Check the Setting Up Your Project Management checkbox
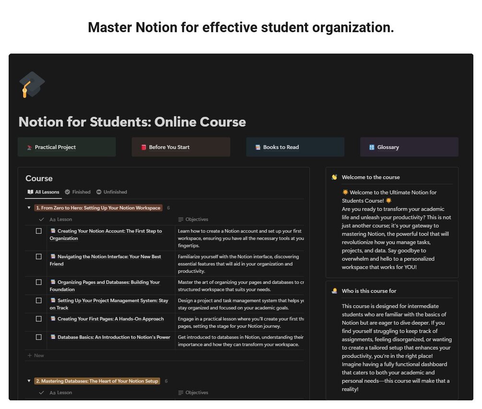 click(x=39, y=300)
